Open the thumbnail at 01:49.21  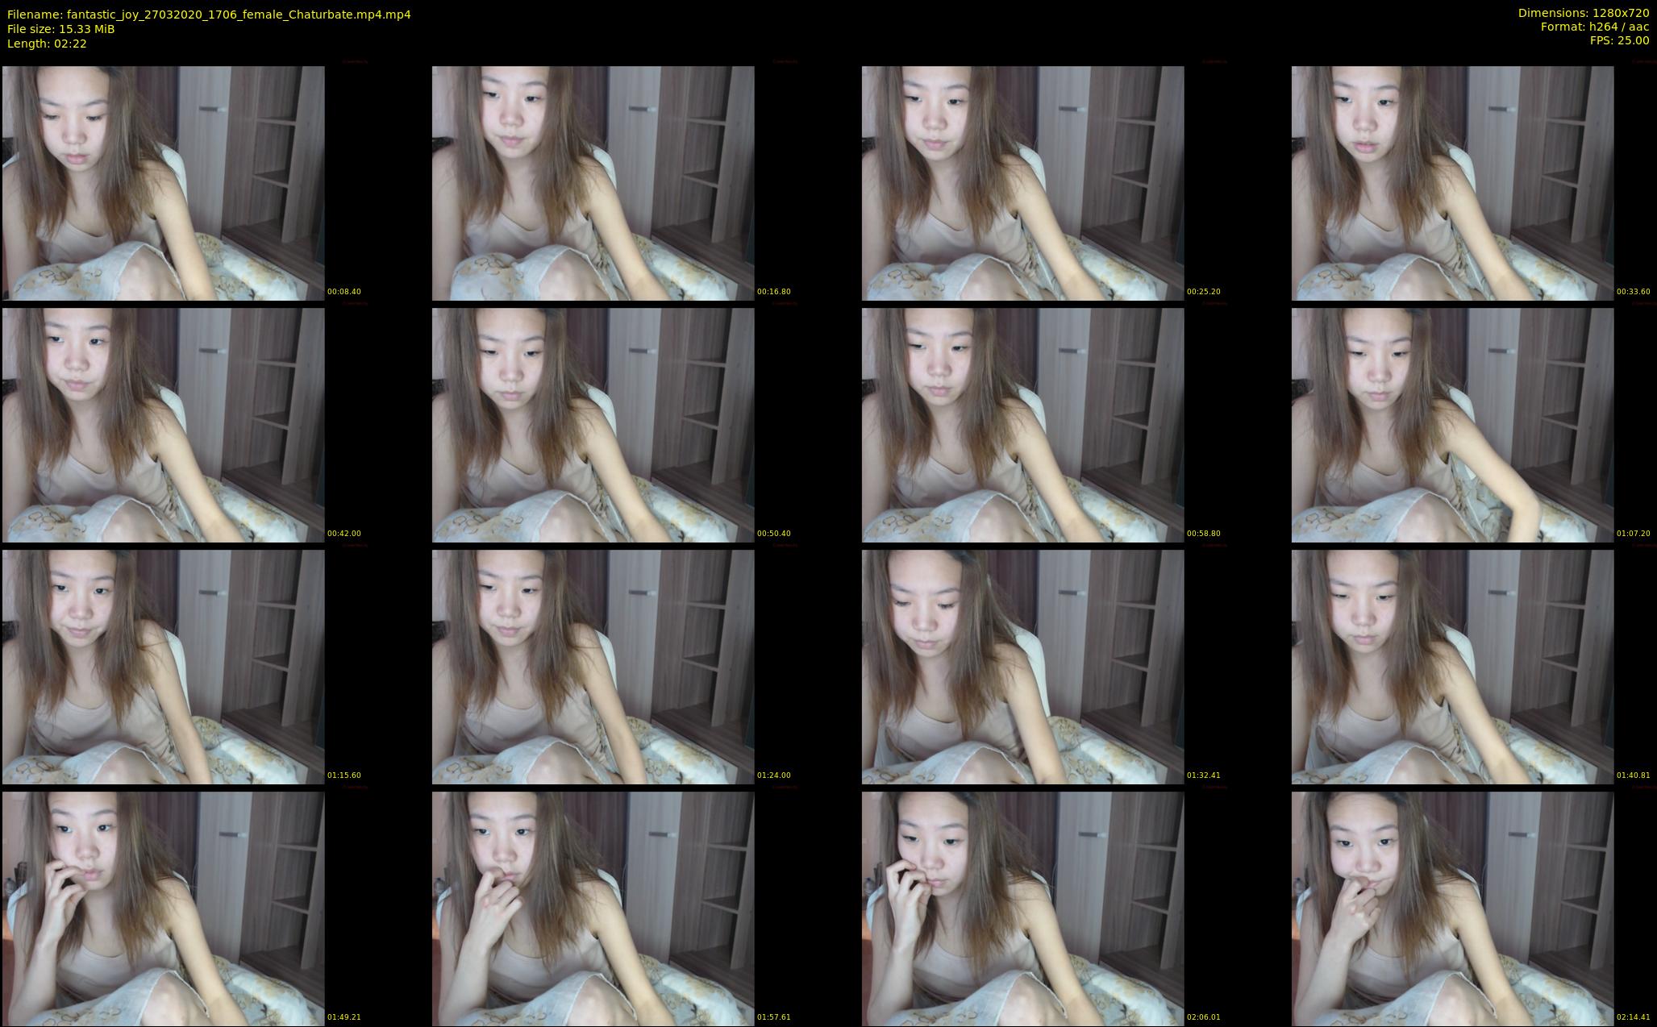[x=163, y=908]
